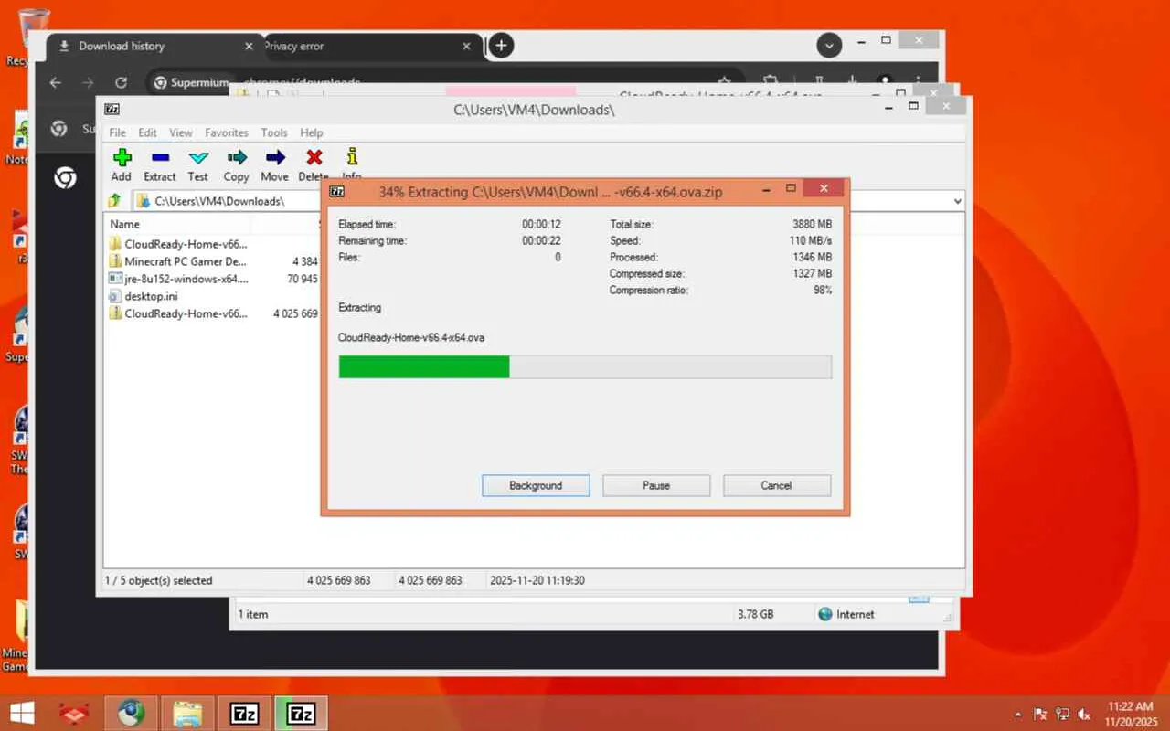Click the Background button in extracting dialog

pos(536,485)
